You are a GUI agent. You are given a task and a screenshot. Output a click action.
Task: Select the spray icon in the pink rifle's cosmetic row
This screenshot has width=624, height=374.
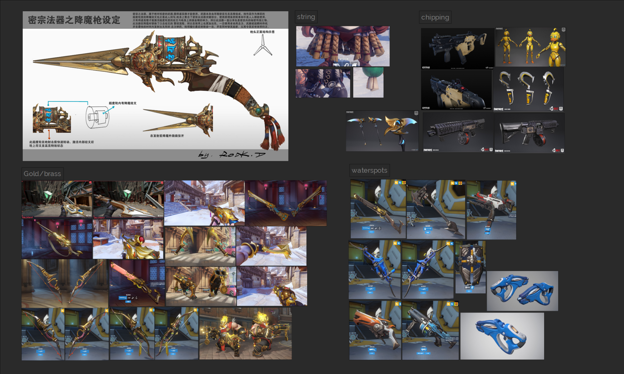point(133,298)
